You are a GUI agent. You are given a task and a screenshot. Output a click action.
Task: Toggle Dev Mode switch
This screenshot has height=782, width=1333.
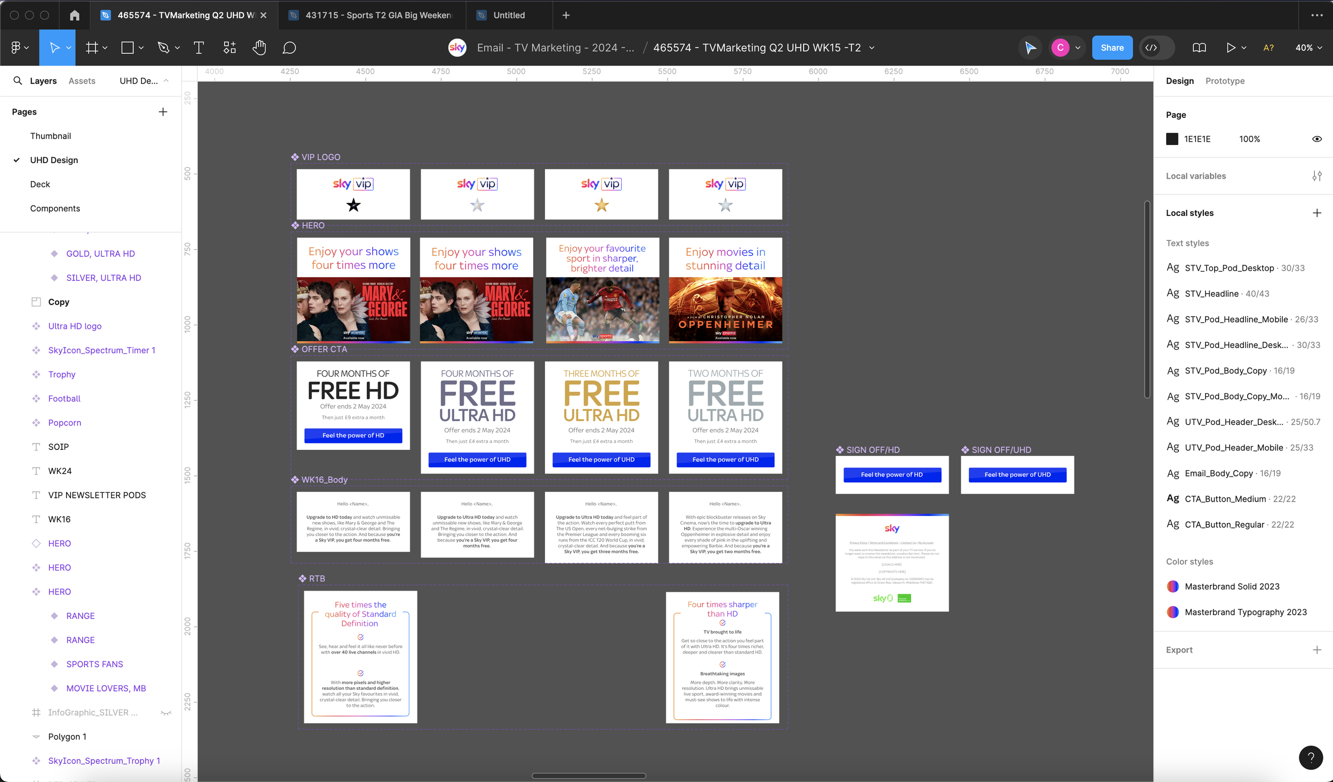(x=1157, y=48)
